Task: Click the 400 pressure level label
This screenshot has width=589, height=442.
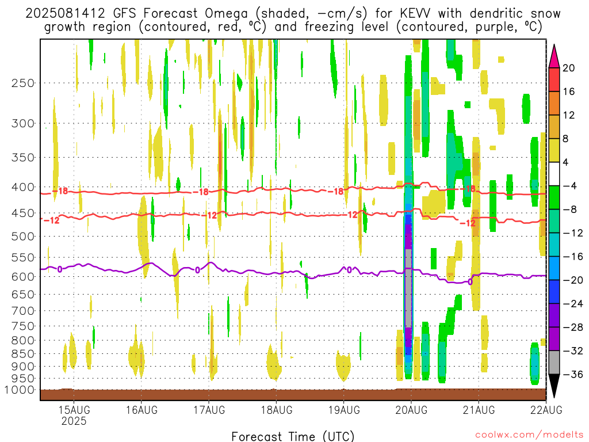Action: [23, 187]
